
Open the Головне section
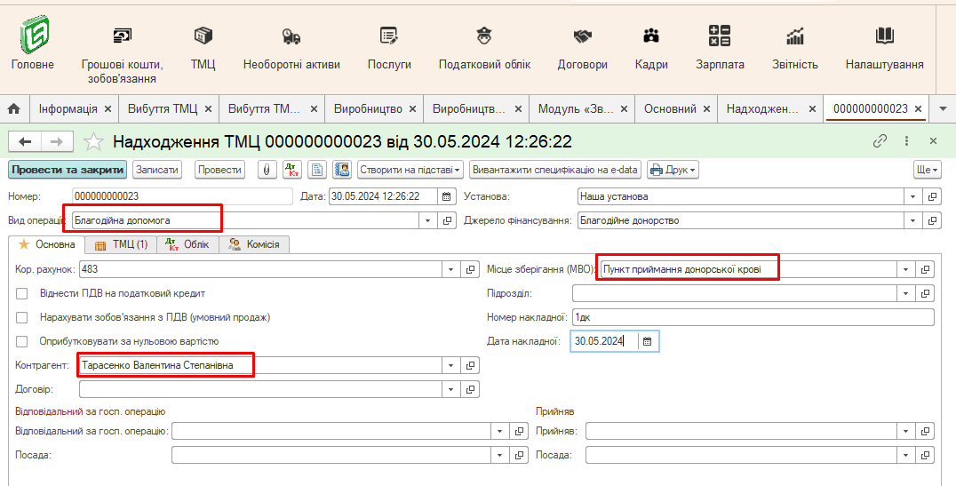(33, 44)
